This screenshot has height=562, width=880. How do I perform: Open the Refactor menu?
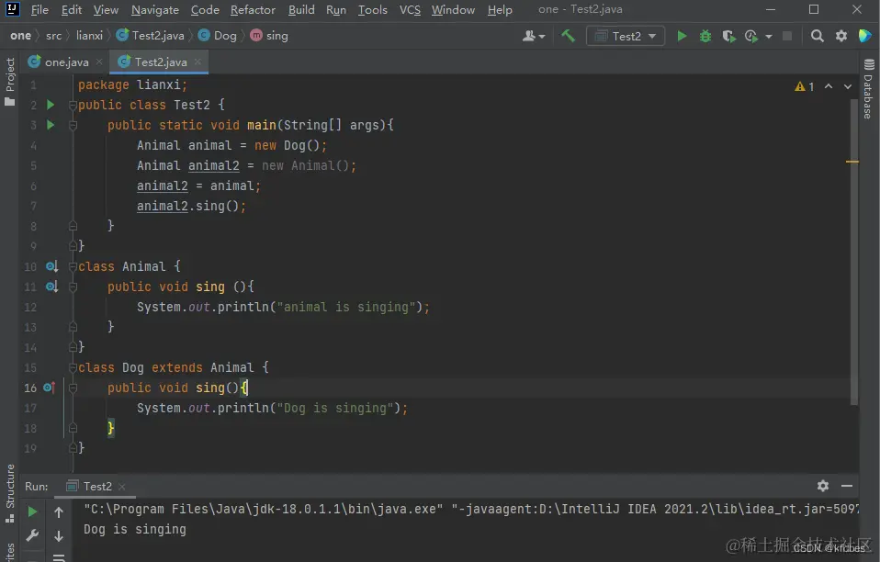[x=253, y=9]
